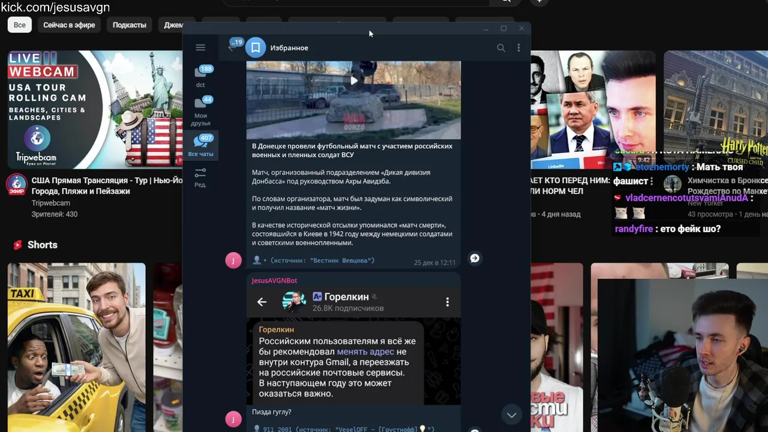Open the Shorts section icon
The image size is (768, 432).
point(18,245)
